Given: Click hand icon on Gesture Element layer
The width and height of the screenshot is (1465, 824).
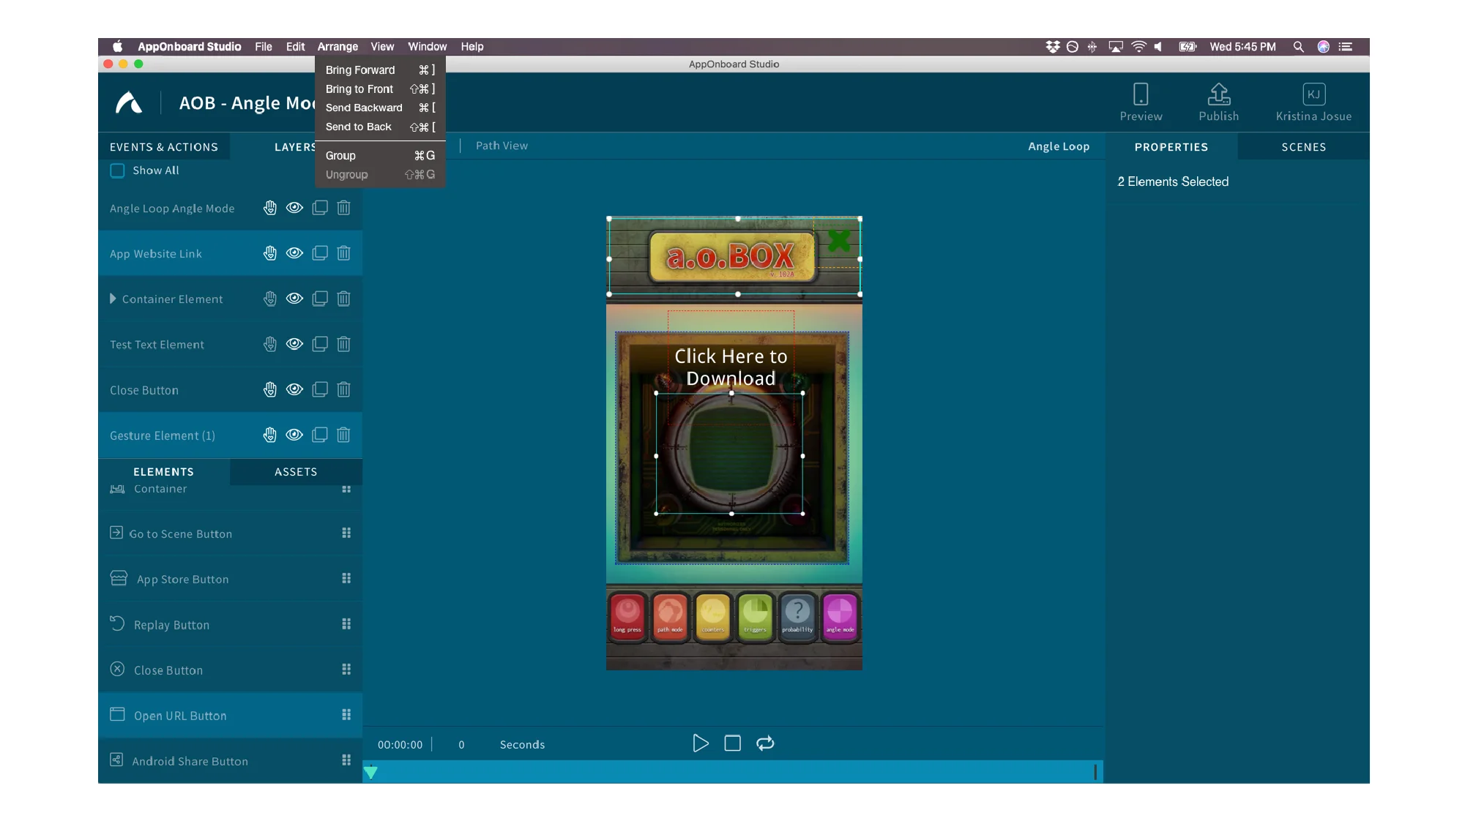Looking at the screenshot, I should (270, 435).
